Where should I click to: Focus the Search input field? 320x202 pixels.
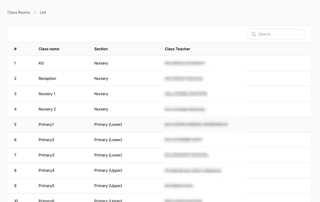[276, 34]
